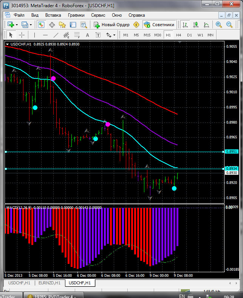This screenshot has width=243, height=298.
Task: Click the yellow diamond MetaQuotes icon
Action: point(136,25)
